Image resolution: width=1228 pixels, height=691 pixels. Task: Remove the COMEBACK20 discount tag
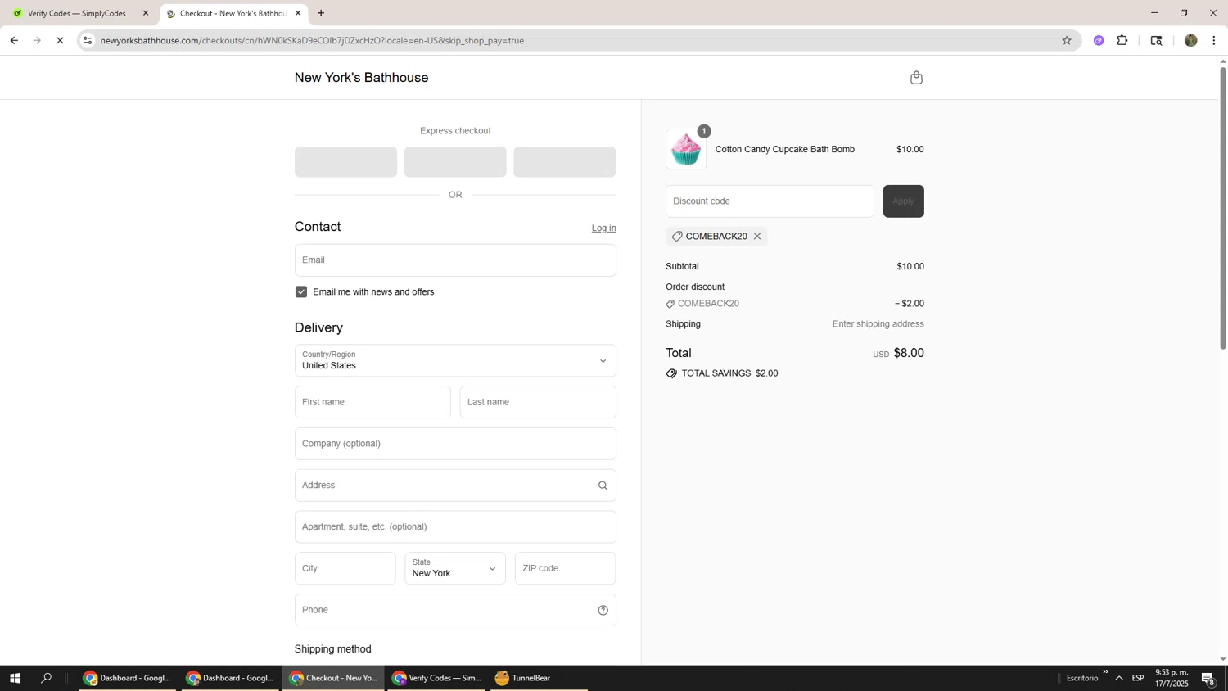pos(757,237)
